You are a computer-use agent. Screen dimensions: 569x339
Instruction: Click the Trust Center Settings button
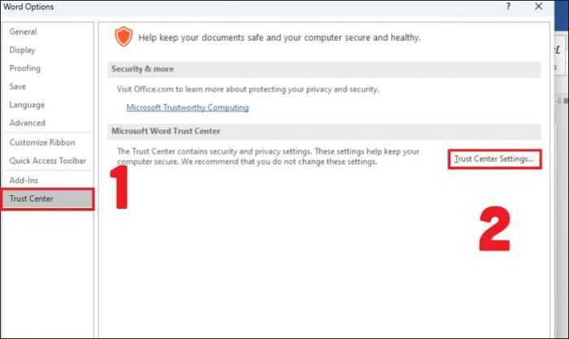click(x=494, y=159)
